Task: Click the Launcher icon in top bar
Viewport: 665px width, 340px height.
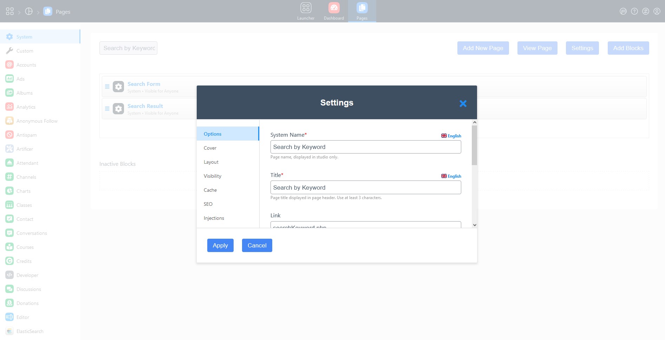Action: coord(306,8)
